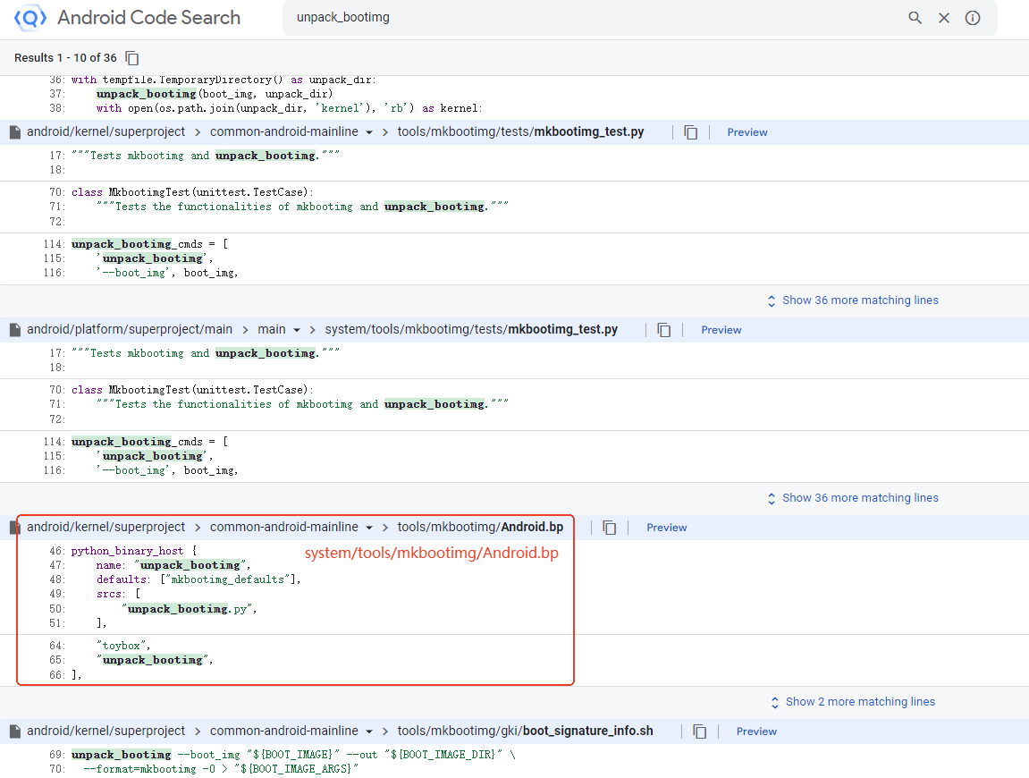The width and height of the screenshot is (1029, 778).
Task: Preview Android.bp file
Action: click(x=667, y=528)
